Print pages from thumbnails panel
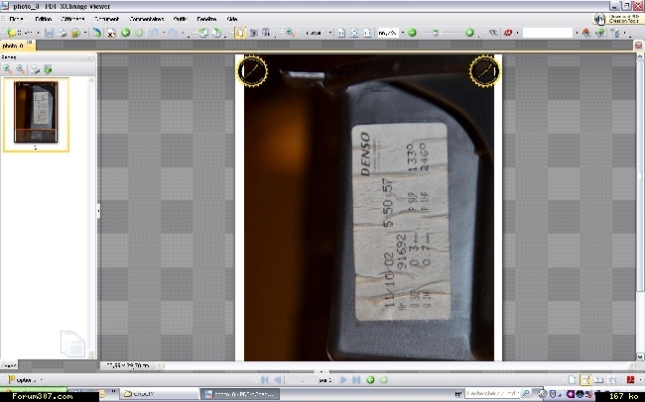Viewport: 645px width, 402px height. click(x=35, y=69)
